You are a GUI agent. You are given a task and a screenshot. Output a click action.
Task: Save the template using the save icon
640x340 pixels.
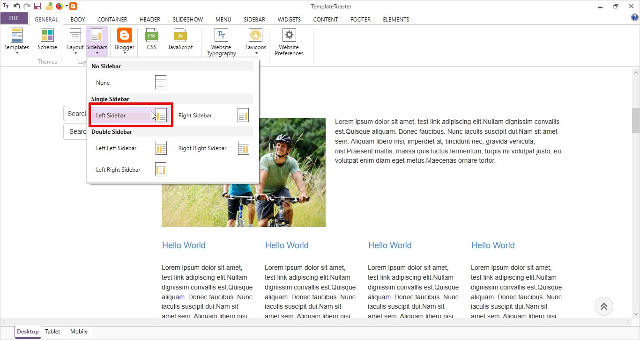click(x=37, y=6)
